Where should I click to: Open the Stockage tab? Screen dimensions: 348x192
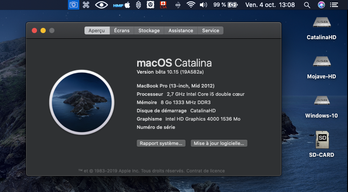149,30
